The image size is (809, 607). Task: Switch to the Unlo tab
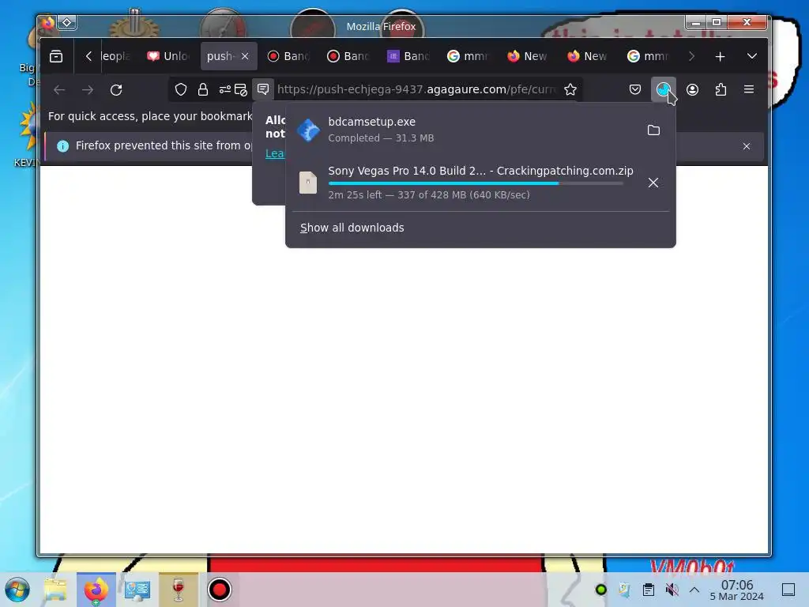click(x=168, y=56)
